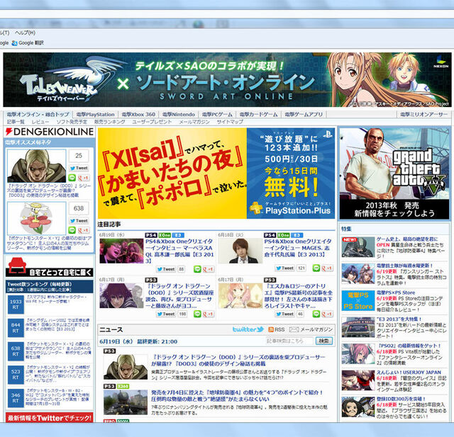Click +1 icon beside 188 tweet count
The width and height of the screenshot is (454, 437).
pyautogui.click(x=209, y=314)
